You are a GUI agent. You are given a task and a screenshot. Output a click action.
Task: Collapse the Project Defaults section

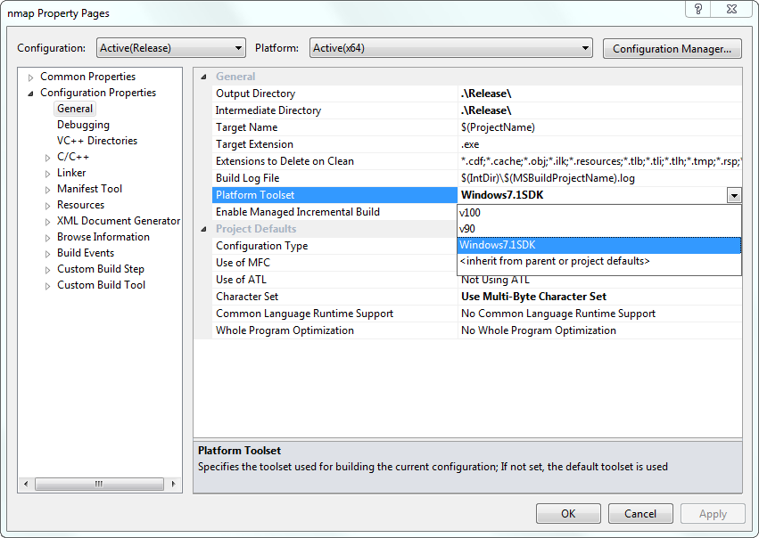click(x=203, y=229)
